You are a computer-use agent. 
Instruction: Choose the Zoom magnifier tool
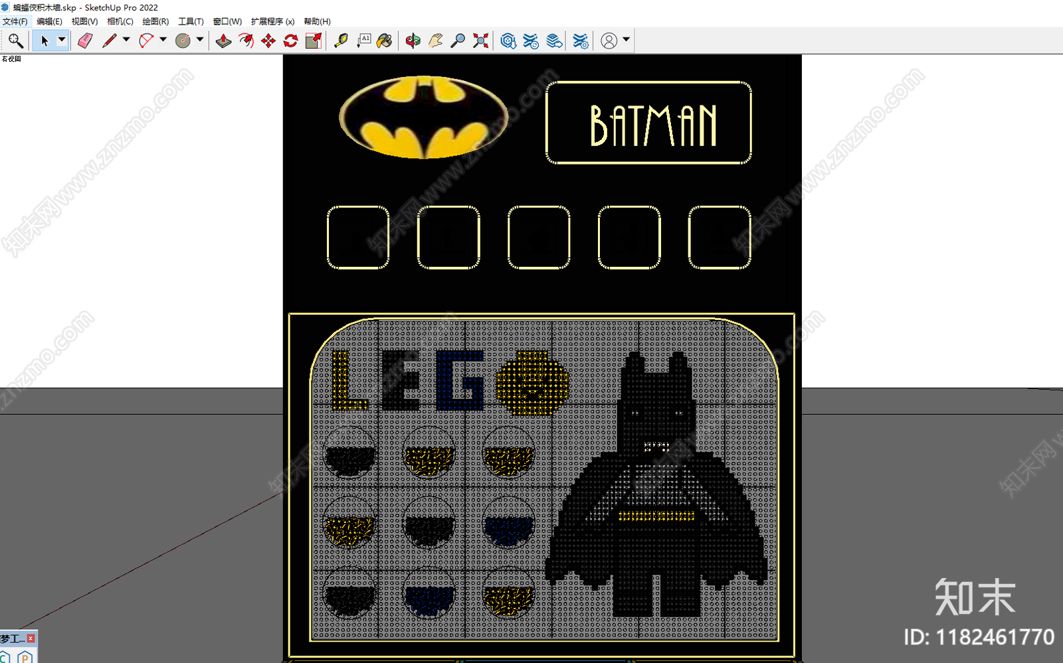click(x=457, y=41)
